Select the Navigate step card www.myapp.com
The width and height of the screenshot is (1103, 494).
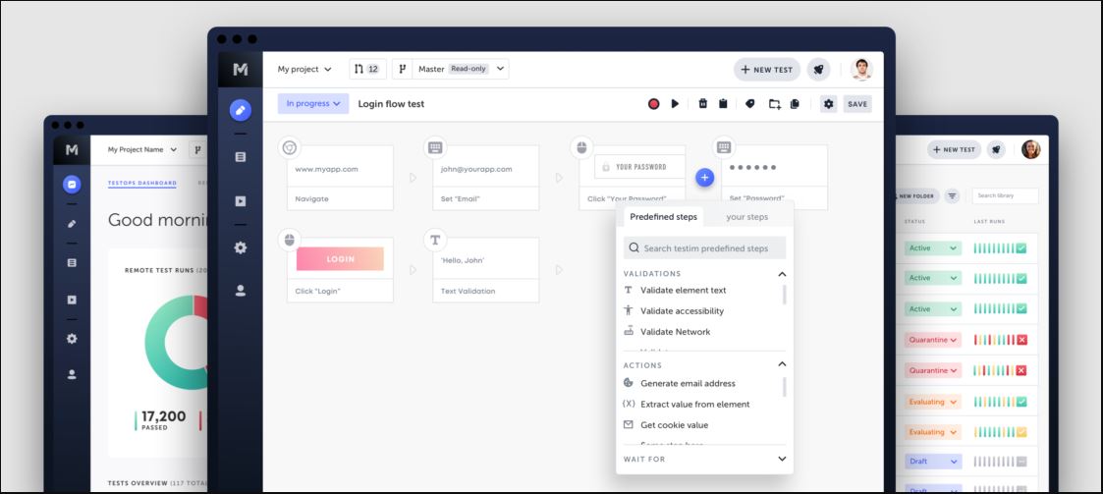coord(340,178)
